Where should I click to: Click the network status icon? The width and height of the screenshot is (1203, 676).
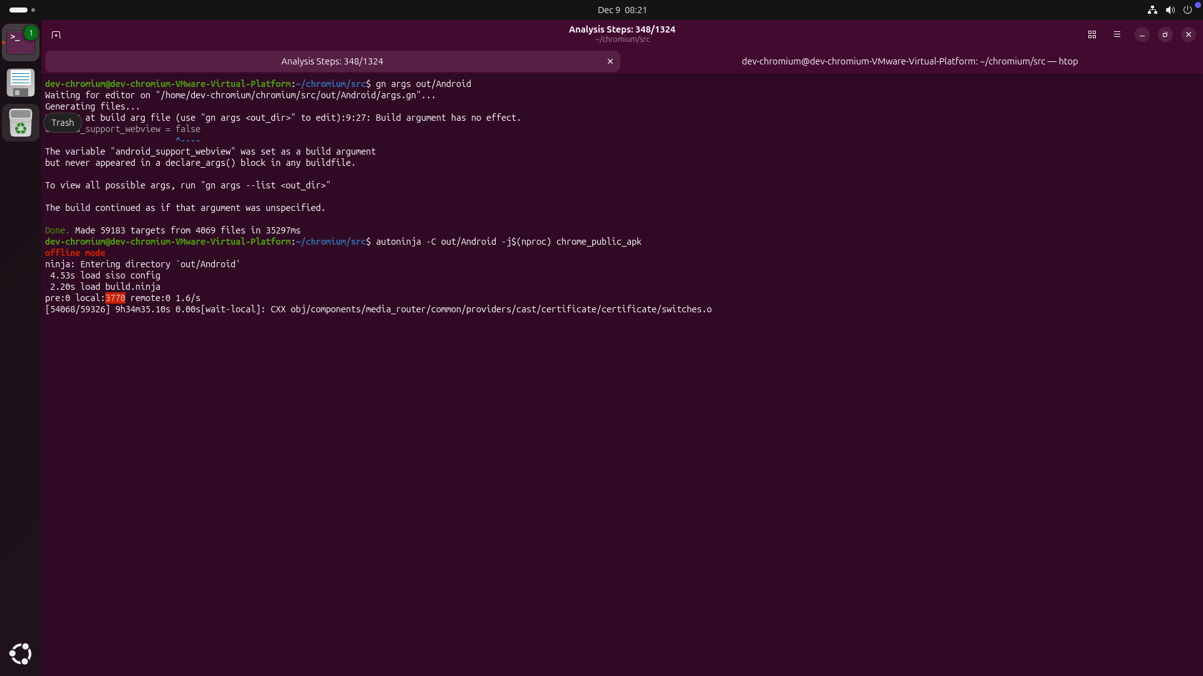(1152, 10)
